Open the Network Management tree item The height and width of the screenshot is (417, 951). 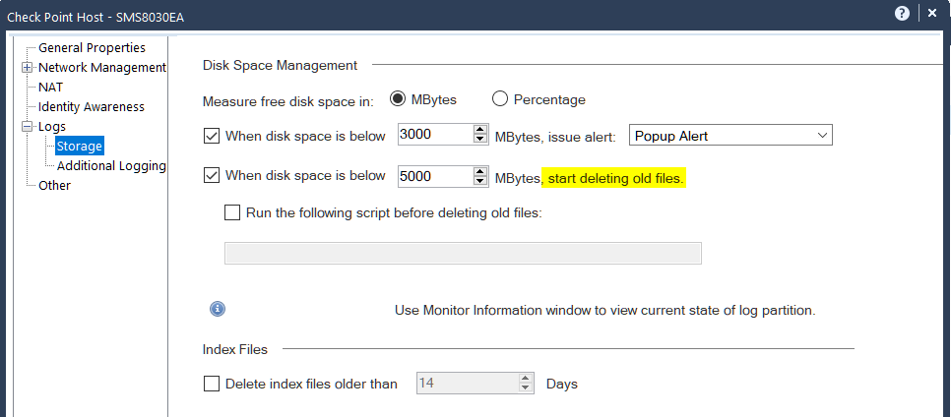pyautogui.click(x=102, y=67)
